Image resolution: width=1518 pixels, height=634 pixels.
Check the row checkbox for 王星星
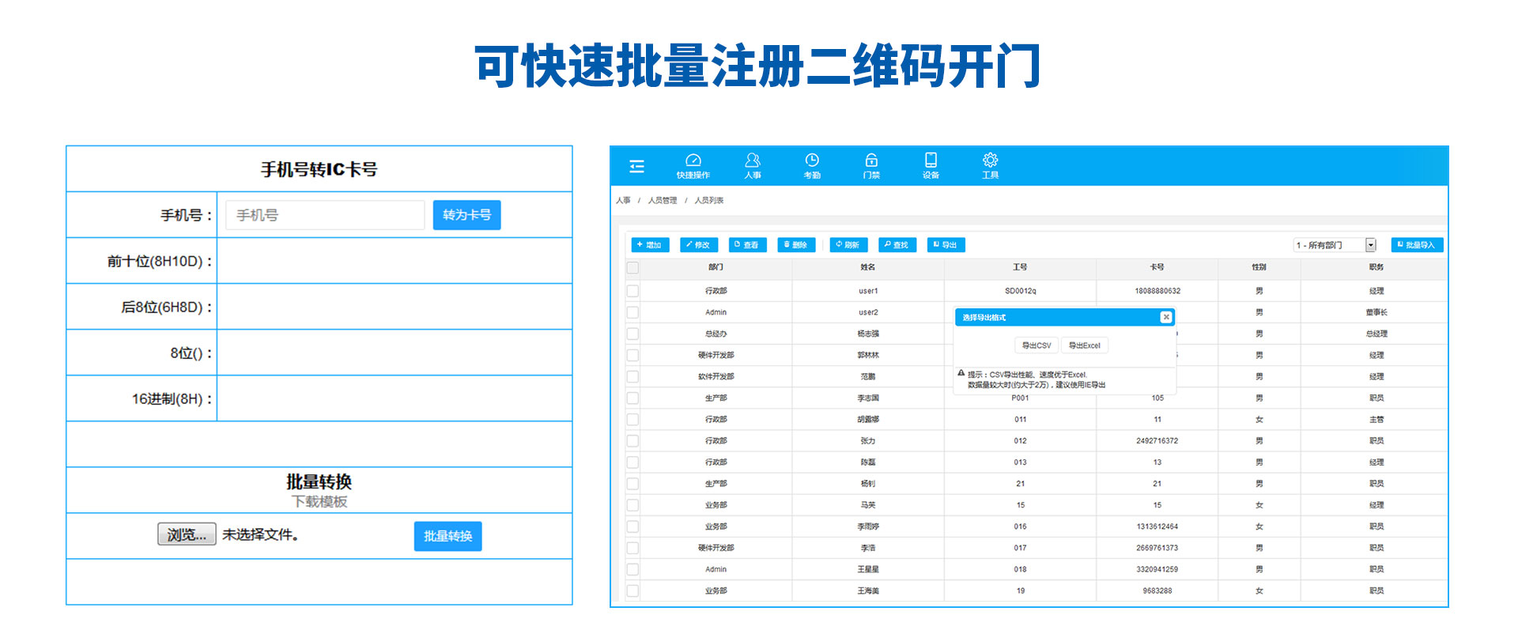(x=632, y=569)
